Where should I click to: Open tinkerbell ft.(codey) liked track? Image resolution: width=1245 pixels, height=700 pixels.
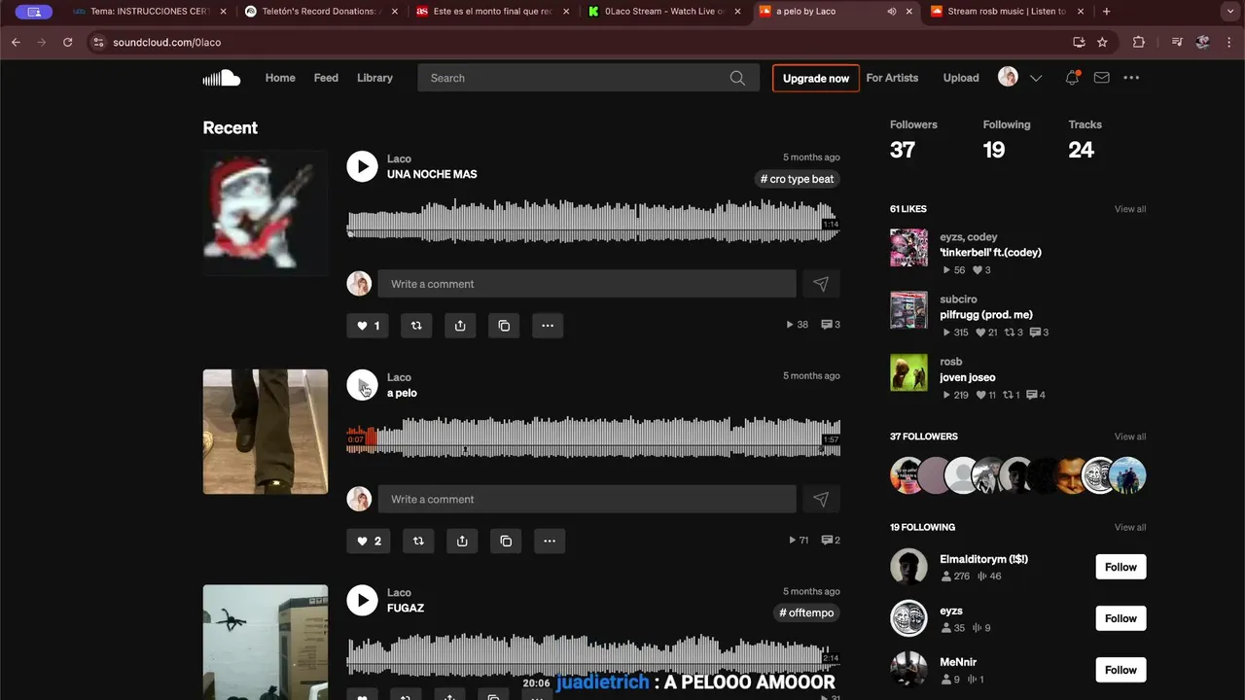point(990,253)
